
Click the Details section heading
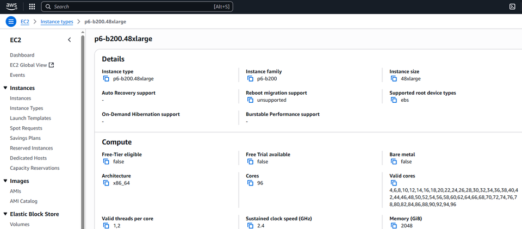click(x=113, y=59)
